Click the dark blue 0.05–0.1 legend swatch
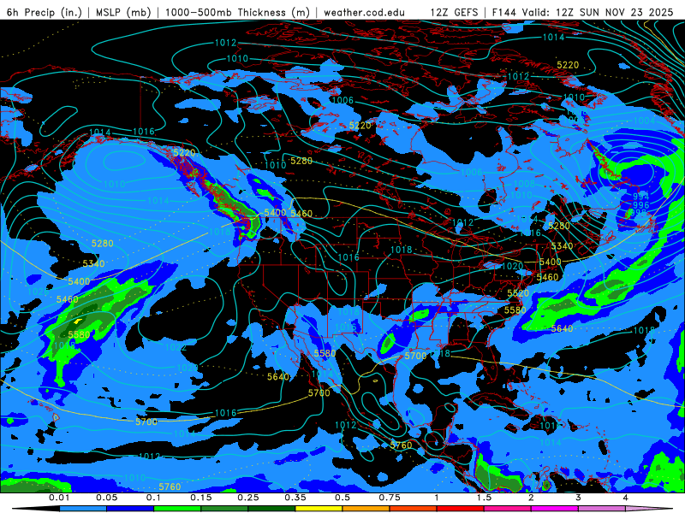 click(x=130, y=509)
